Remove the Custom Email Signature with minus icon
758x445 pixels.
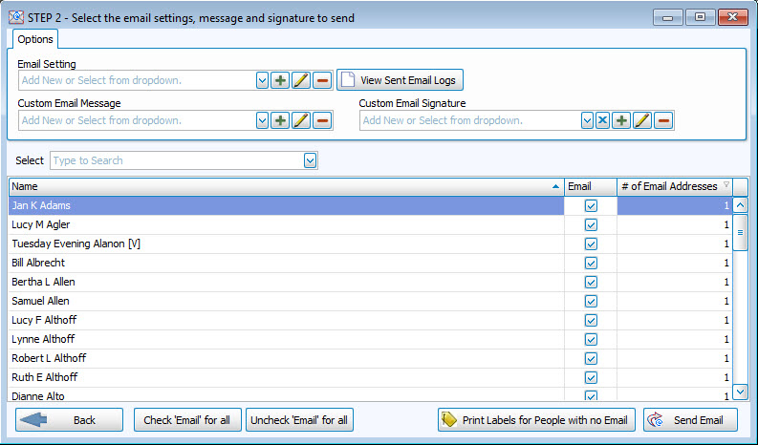[x=663, y=120]
